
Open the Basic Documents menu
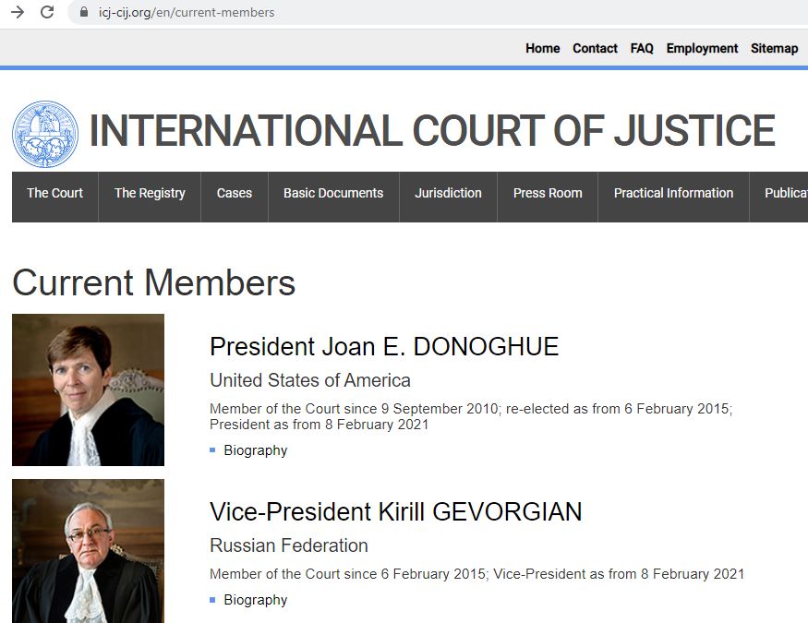pos(333,197)
